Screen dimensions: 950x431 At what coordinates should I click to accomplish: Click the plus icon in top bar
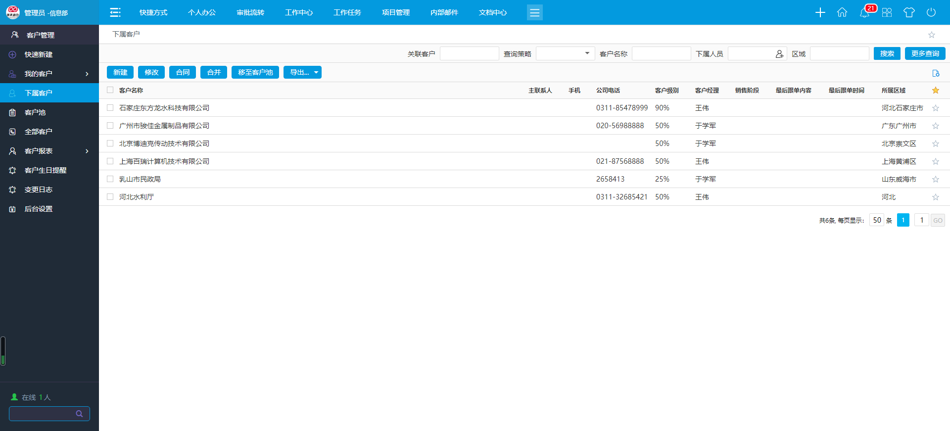click(820, 12)
